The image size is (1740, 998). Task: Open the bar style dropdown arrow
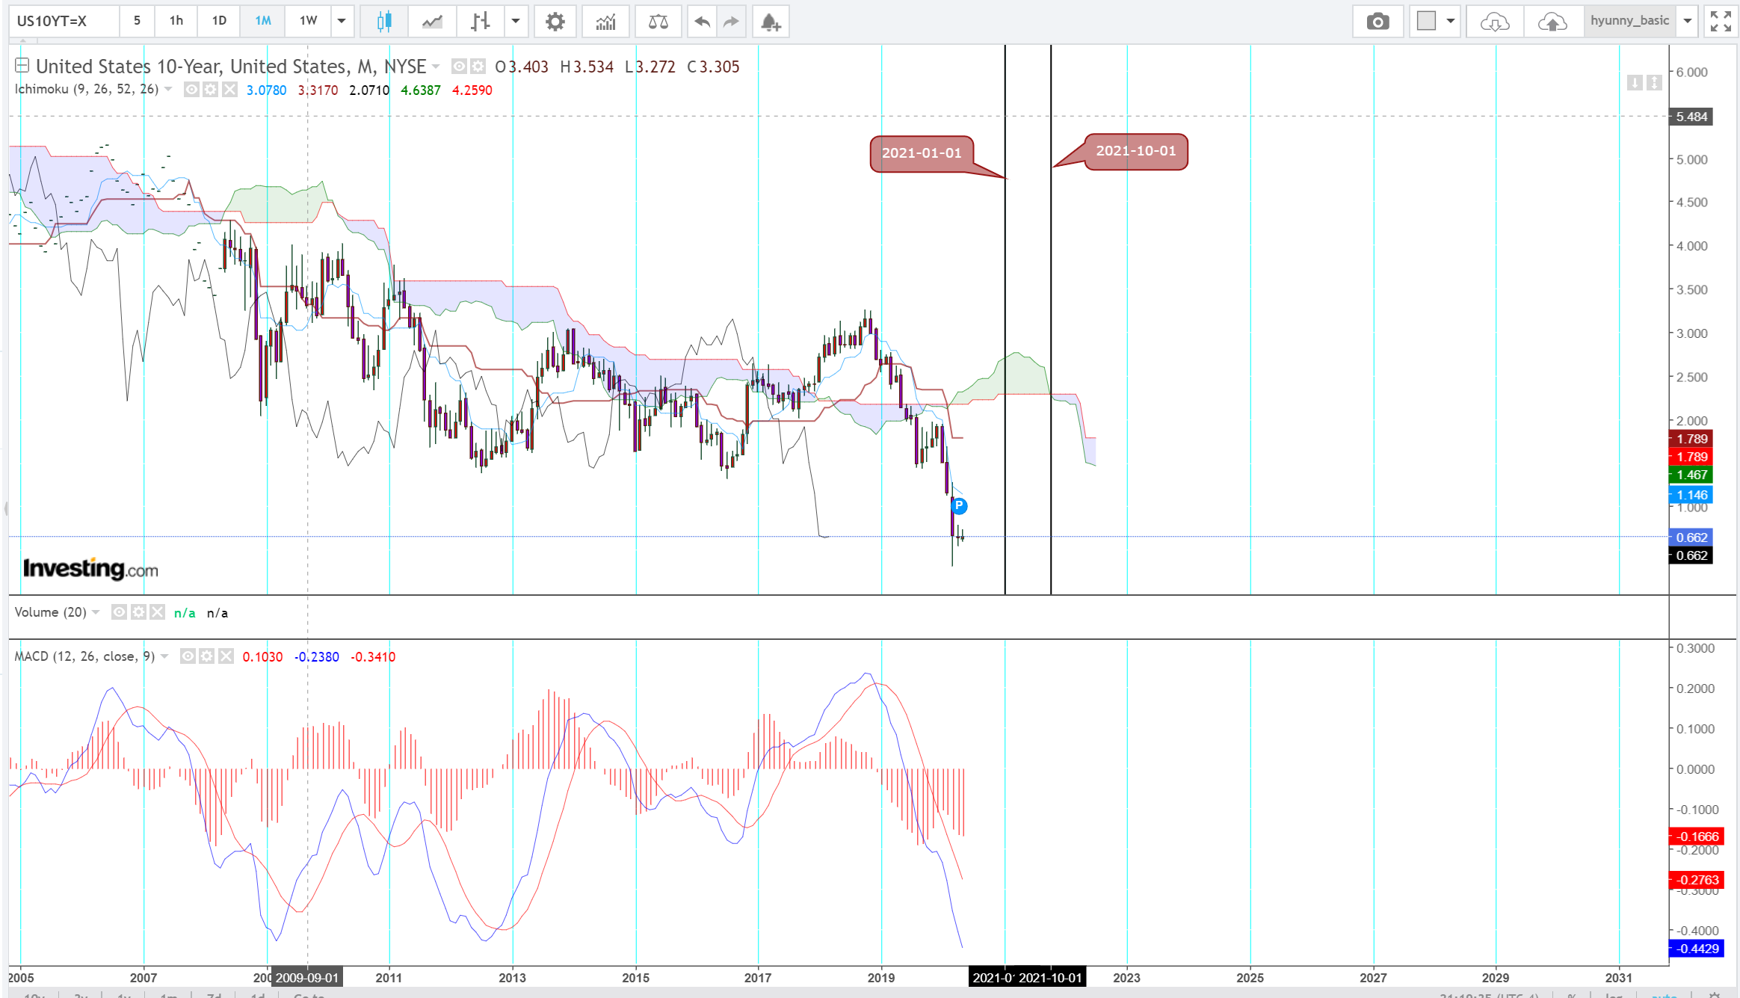[516, 21]
